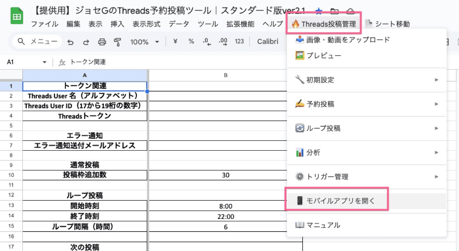This screenshot has height=251, width=459.
Task: Choose 画像・動画をアップロード from the menu
Action: point(367,39)
